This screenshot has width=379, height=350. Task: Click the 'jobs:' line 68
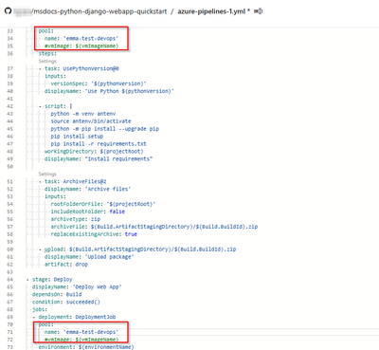click(40, 309)
